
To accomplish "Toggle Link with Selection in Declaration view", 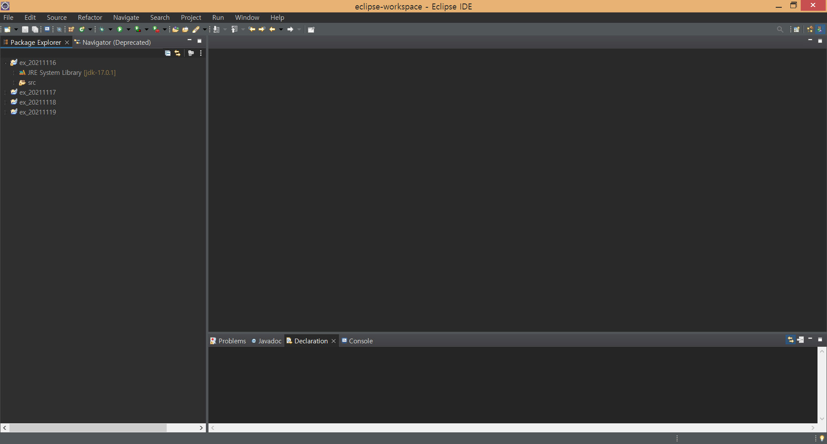I will pyautogui.click(x=790, y=339).
